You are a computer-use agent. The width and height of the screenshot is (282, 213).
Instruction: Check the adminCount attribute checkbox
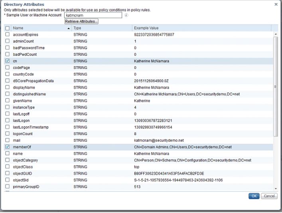click(x=7, y=41)
